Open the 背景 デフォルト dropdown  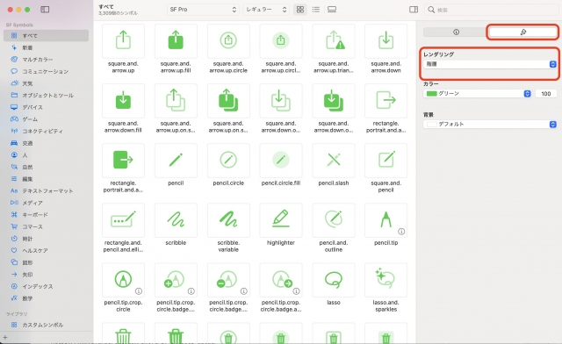[x=490, y=124]
